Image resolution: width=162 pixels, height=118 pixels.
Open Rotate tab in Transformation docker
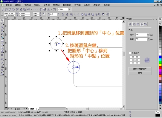click(134, 24)
